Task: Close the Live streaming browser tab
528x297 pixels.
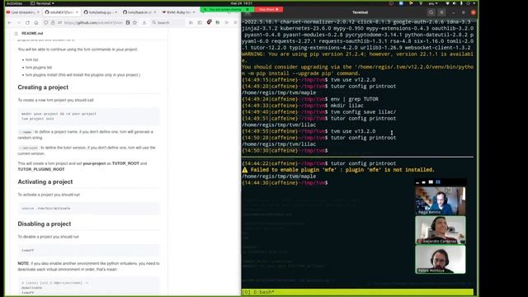Action: [x=38, y=12]
